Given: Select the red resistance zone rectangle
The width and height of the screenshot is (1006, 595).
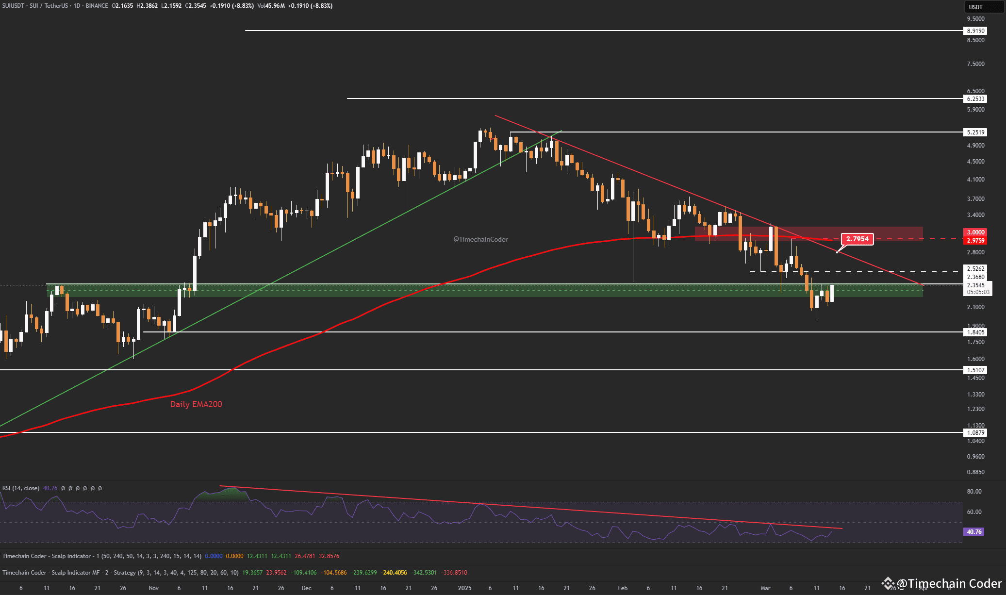Looking at the screenshot, I should pos(809,233).
